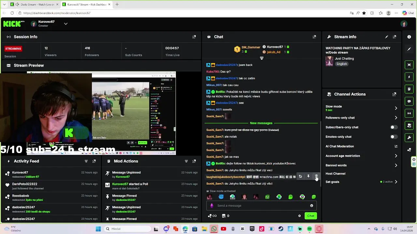Toggle the lightning bolt sidebar icon
The width and height of the screenshot is (417, 234).
point(409,77)
